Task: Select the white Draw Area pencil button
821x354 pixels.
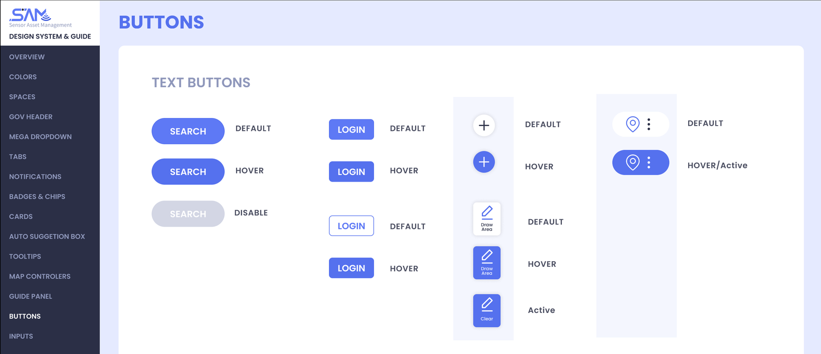Action: pos(486,219)
